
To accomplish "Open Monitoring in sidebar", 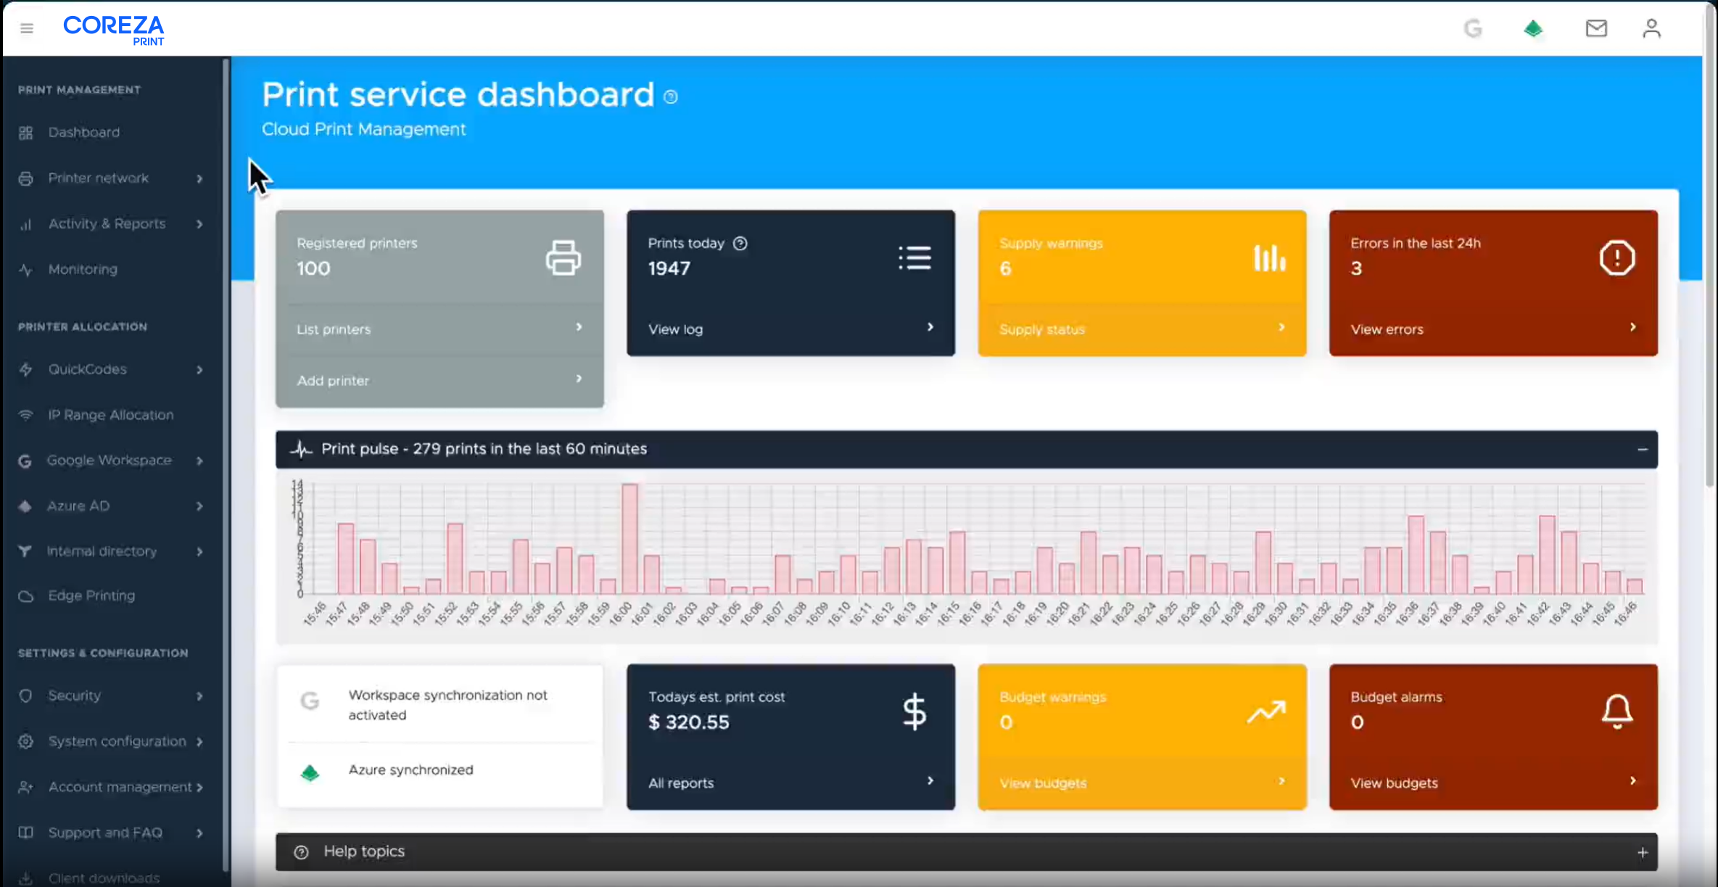I will pos(83,269).
